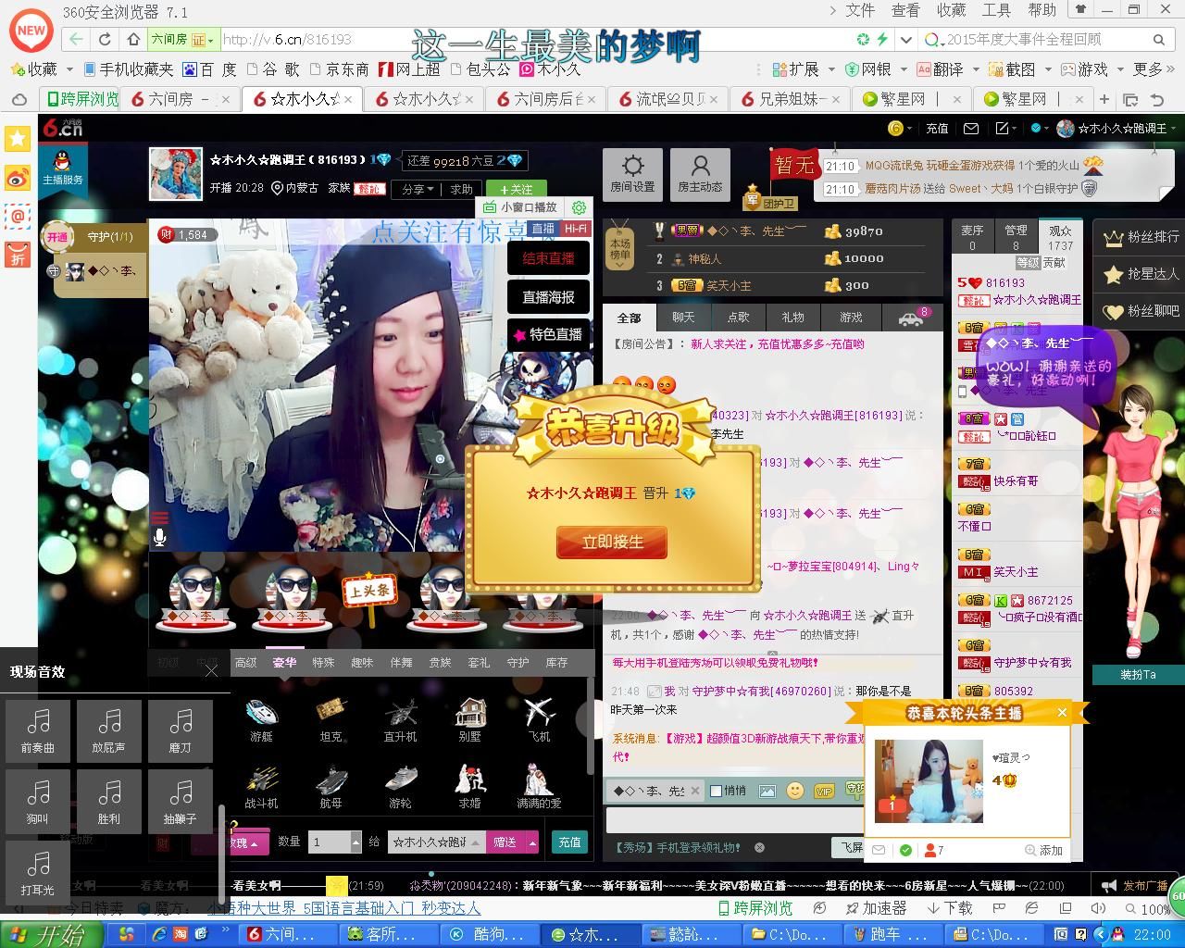Open the 直播海报 poster button
Viewport: 1185px width, 948px height.
548,297
